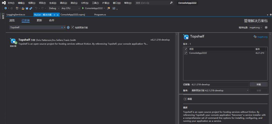Open the Debug (调试) menu

point(63,3)
